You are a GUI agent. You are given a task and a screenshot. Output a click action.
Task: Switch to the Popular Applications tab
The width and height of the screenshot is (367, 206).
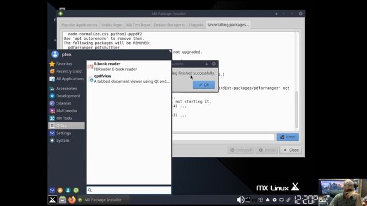coord(79,25)
